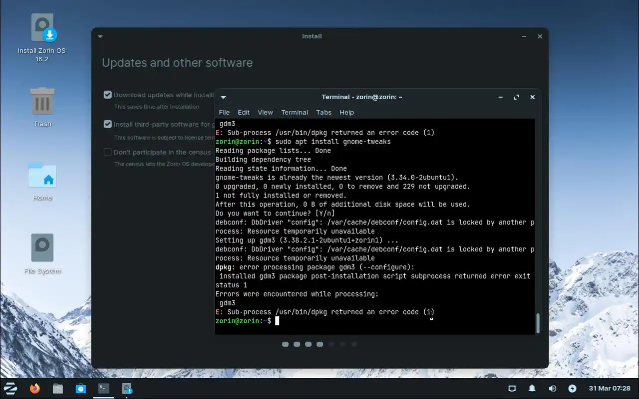Toggle Install third-party software checkbox
Image resolution: width=639 pixels, height=399 pixels.
(x=107, y=124)
